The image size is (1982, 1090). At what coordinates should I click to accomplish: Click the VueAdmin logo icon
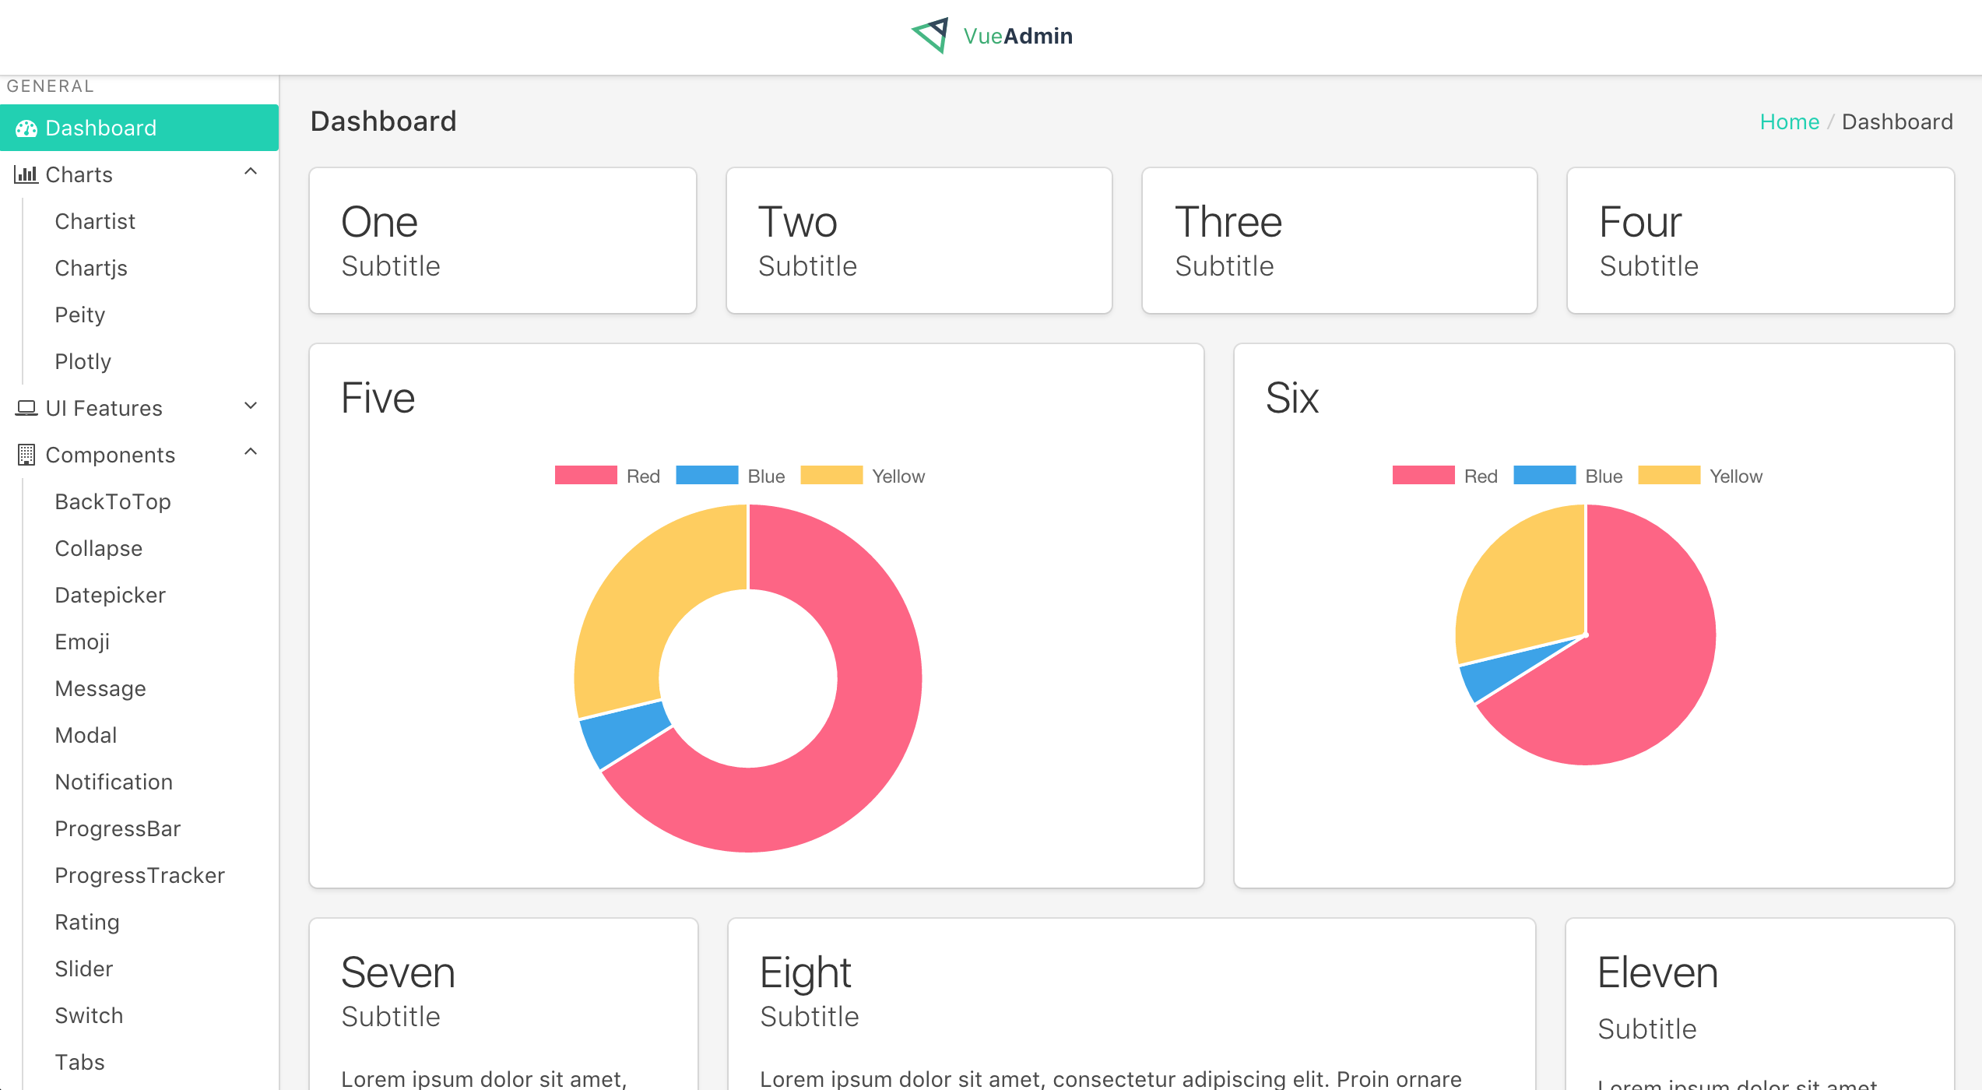930,35
